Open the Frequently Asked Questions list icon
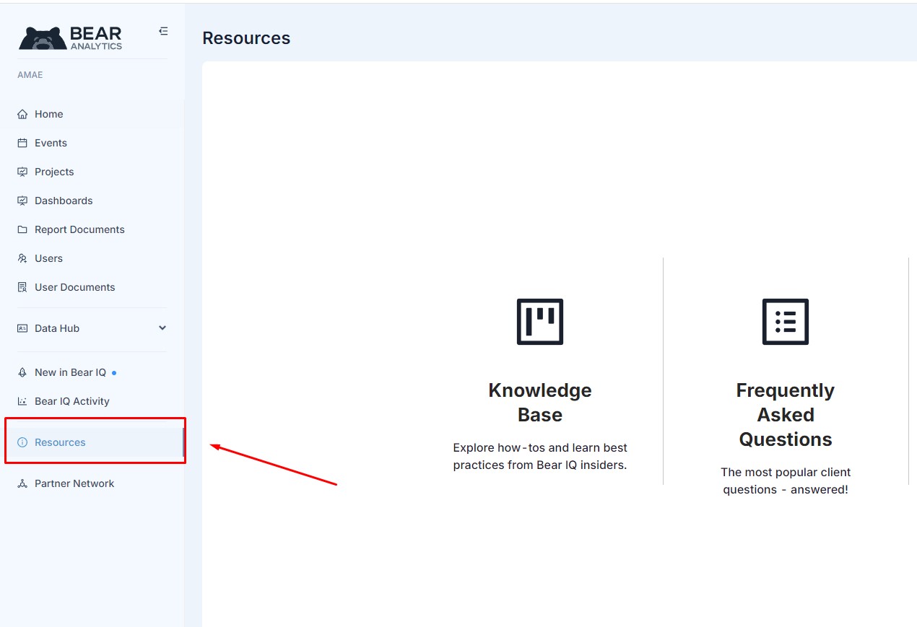917x627 pixels. (x=786, y=322)
